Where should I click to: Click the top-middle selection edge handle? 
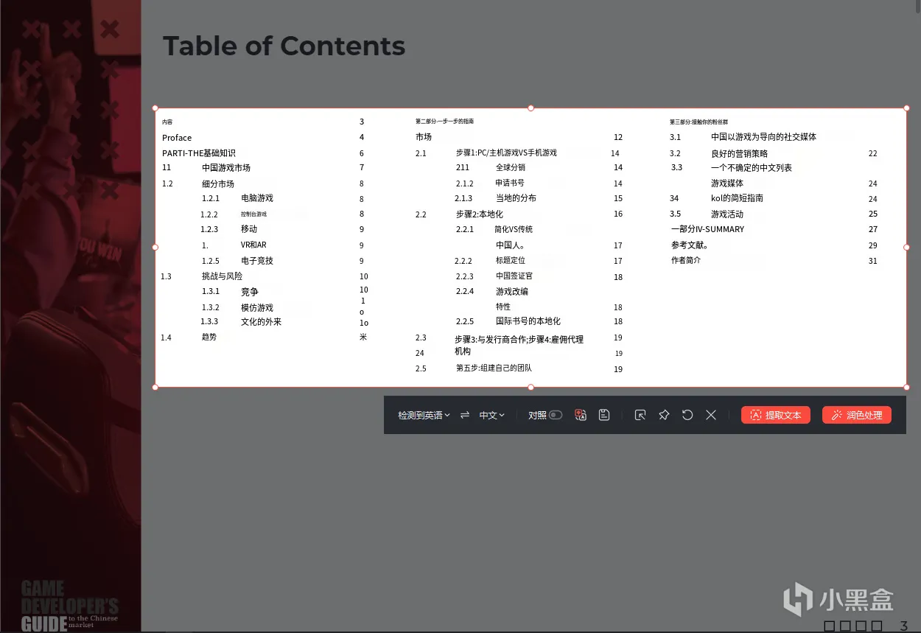530,108
